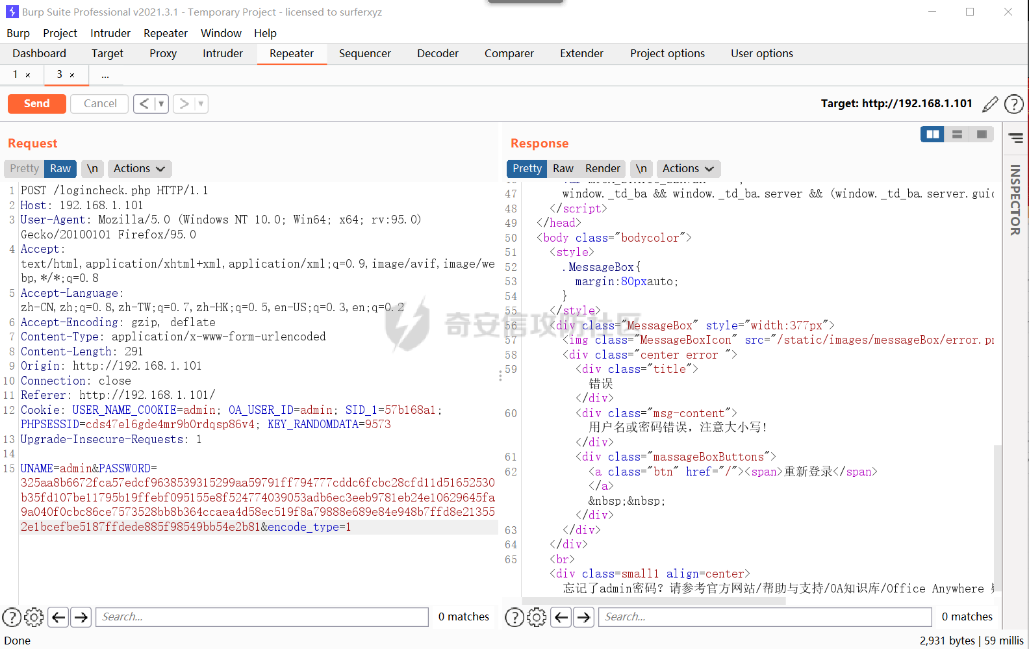Image resolution: width=1029 pixels, height=649 pixels.
Task: Go forward to next request in history
Action: [184, 104]
